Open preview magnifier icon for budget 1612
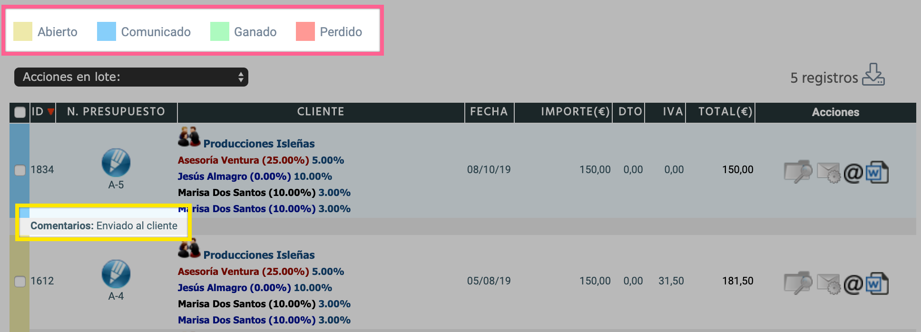Viewport: 921px width, 332px height. click(x=798, y=283)
